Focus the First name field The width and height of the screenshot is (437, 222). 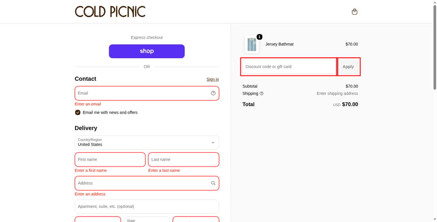pyautogui.click(x=110, y=160)
